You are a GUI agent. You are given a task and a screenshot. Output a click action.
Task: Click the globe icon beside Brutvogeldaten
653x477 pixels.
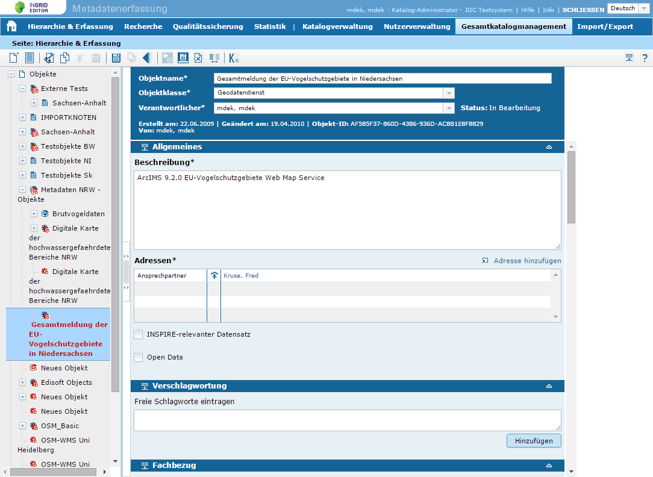45,214
